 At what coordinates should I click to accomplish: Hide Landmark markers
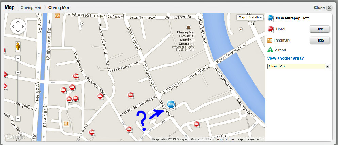coord(320,40)
